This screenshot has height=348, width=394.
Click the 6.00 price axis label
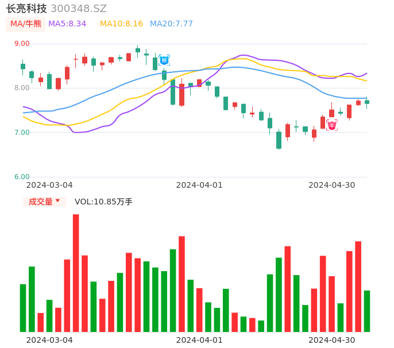point(22,177)
